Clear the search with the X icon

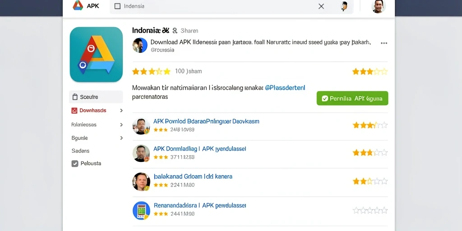coord(321,6)
